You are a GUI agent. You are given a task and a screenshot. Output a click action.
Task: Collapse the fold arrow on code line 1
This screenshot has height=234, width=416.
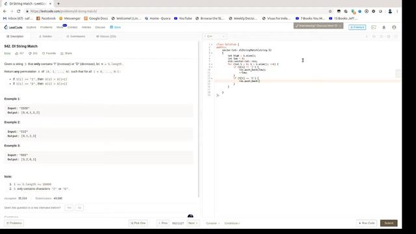(211, 45)
